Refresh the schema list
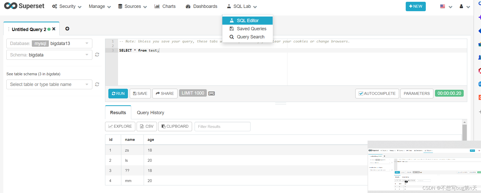 [x=97, y=55]
